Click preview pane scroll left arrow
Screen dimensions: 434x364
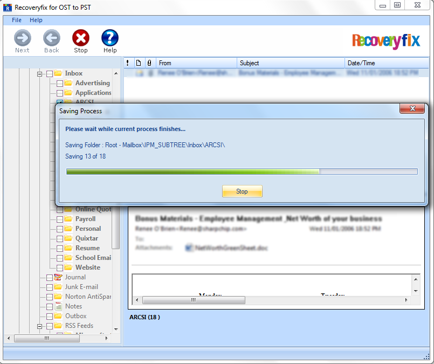coord(137,300)
